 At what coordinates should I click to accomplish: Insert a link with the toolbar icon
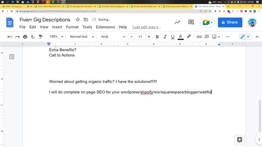point(199,37)
